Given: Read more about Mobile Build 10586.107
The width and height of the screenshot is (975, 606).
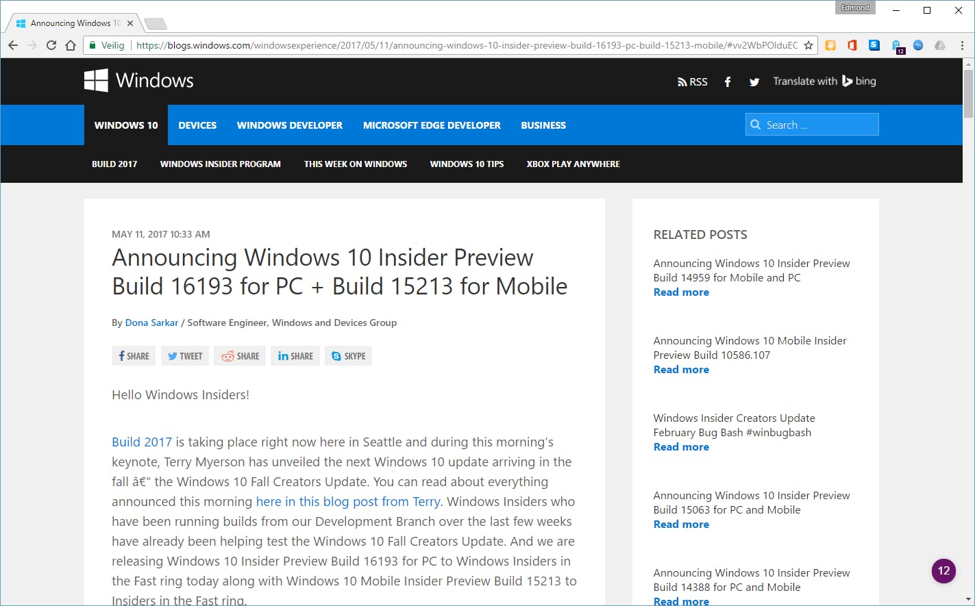Looking at the screenshot, I should click(681, 370).
